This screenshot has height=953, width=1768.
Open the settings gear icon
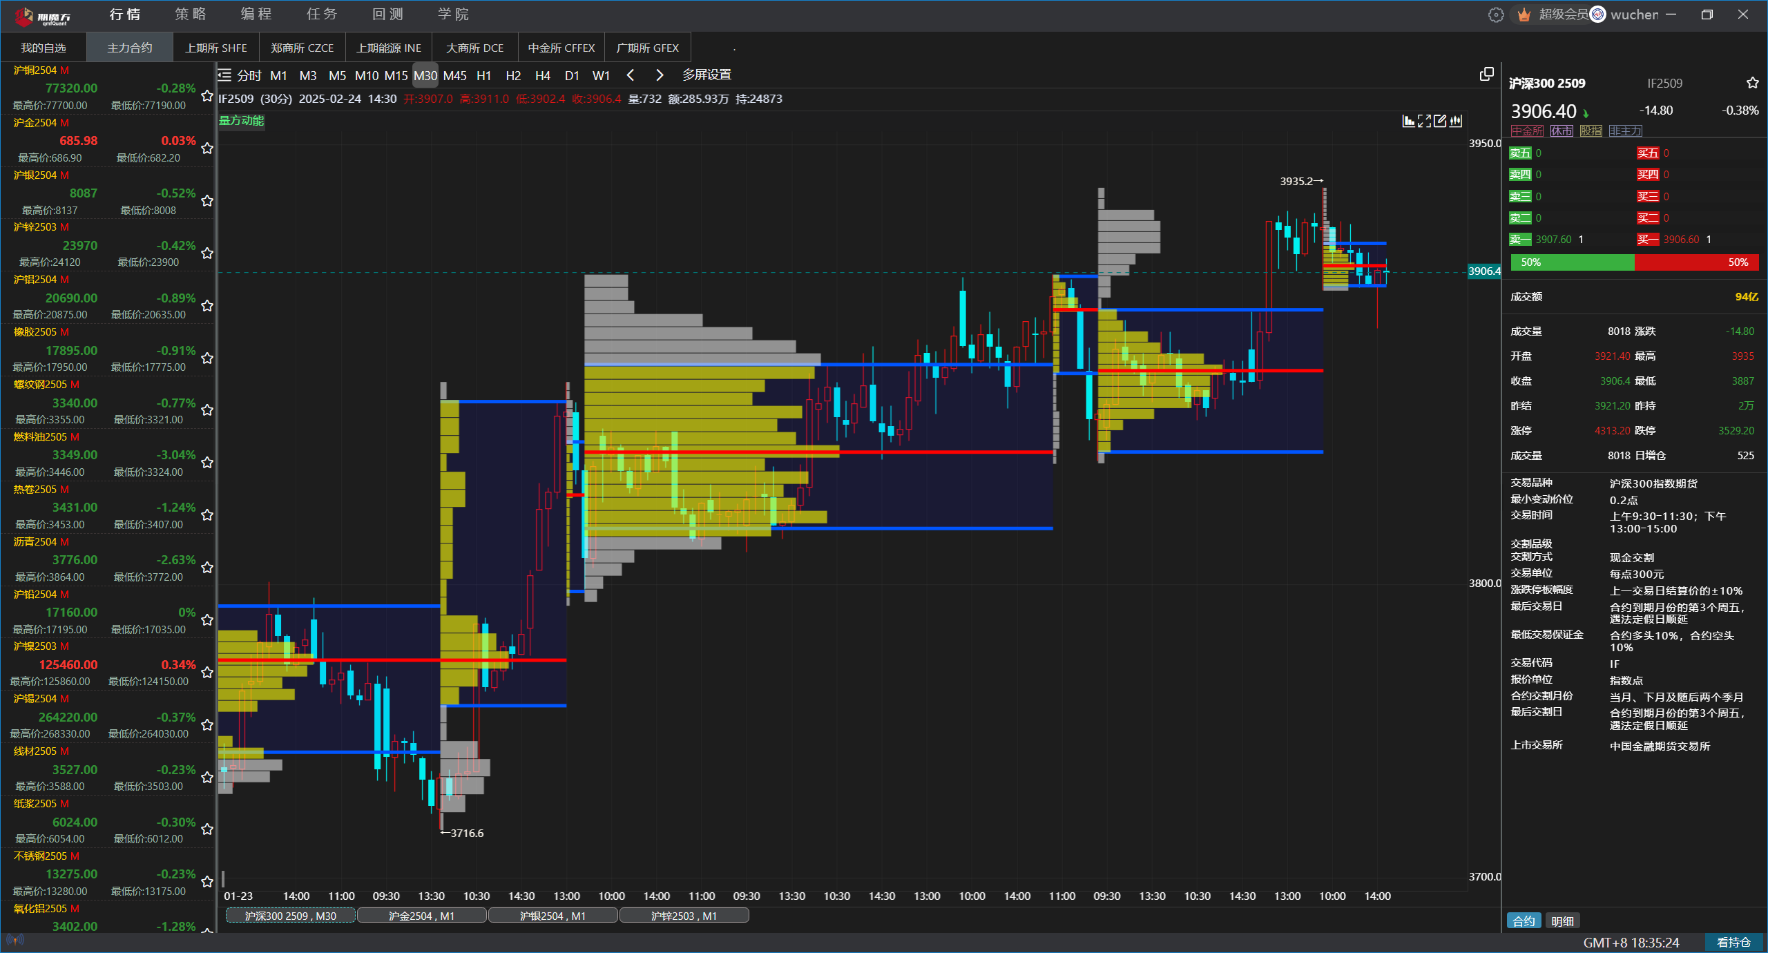(1496, 15)
